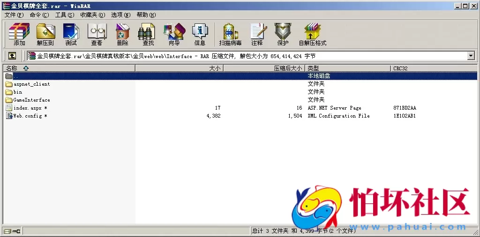Click the index.aspx file icon
The height and width of the screenshot is (237, 480).
coord(9,108)
